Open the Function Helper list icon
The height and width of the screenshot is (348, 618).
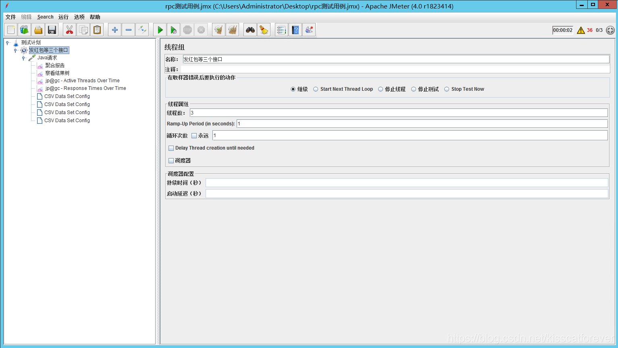pos(282,30)
